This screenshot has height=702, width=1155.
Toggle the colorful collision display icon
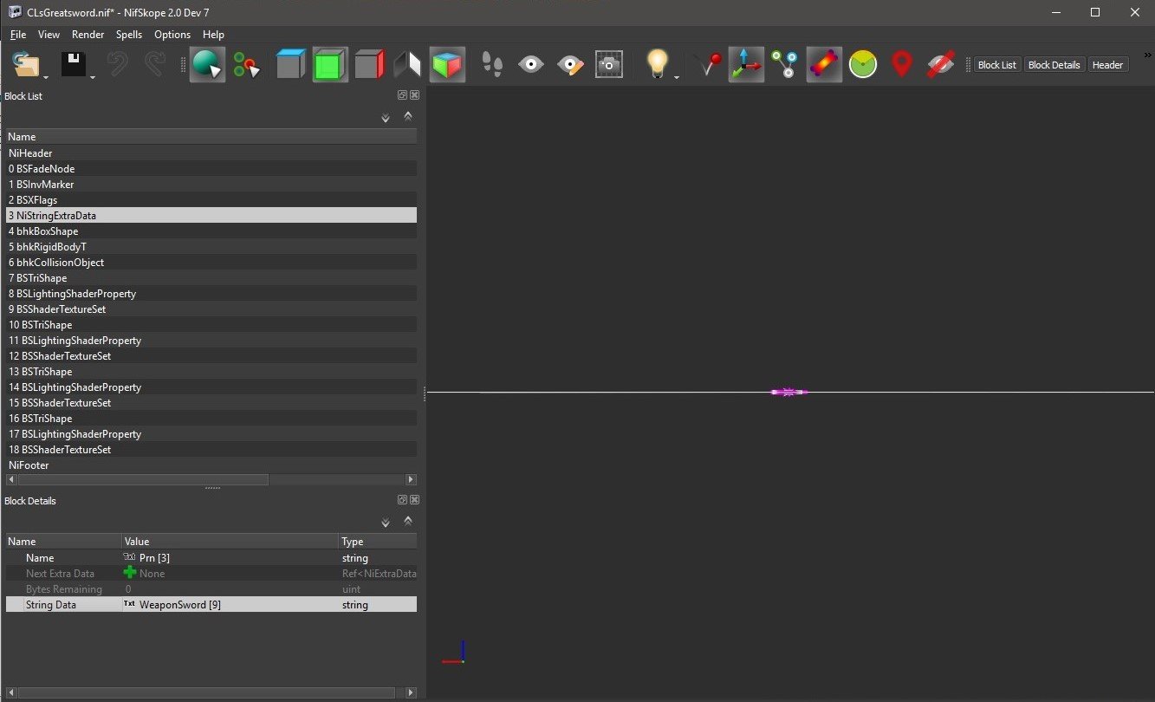coord(824,65)
